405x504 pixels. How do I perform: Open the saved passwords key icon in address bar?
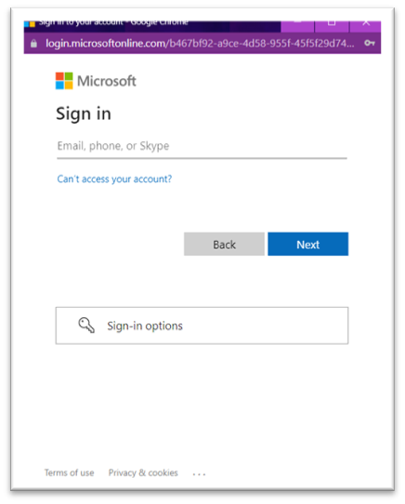click(x=370, y=43)
